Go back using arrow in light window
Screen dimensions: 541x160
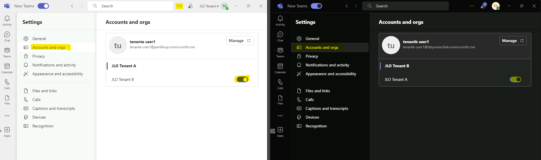[72, 6]
